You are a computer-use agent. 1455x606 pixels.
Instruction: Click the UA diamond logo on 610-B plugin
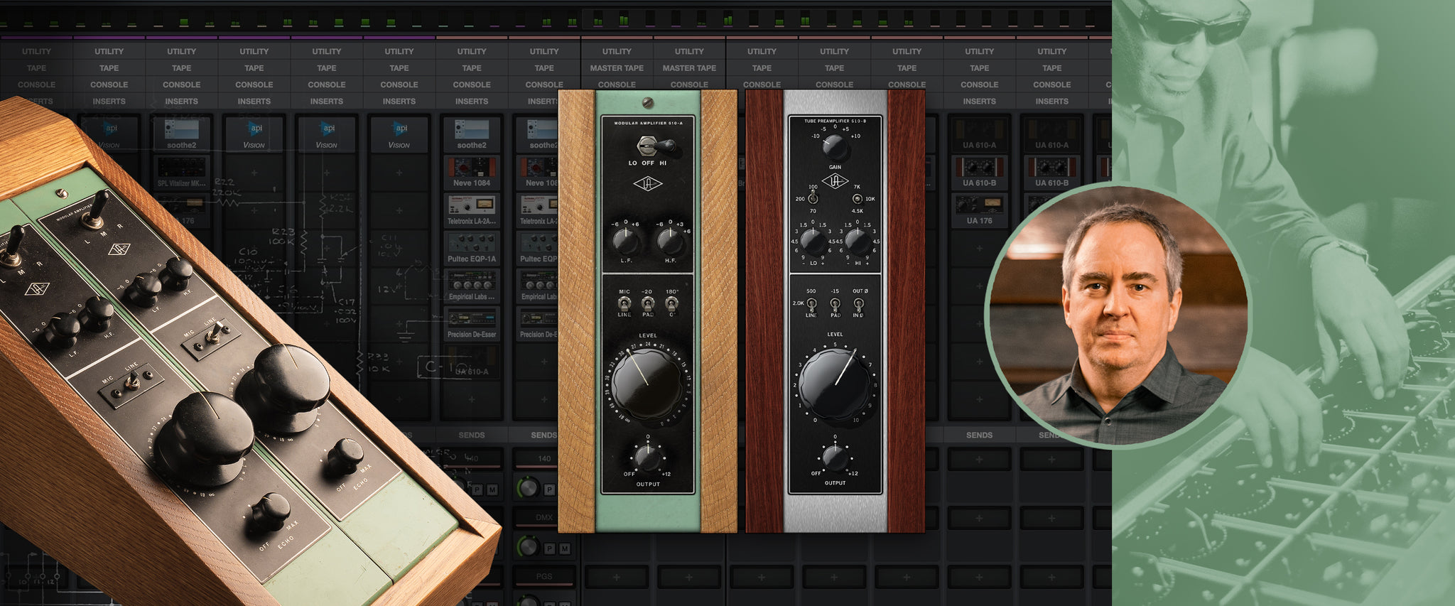[x=835, y=181]
